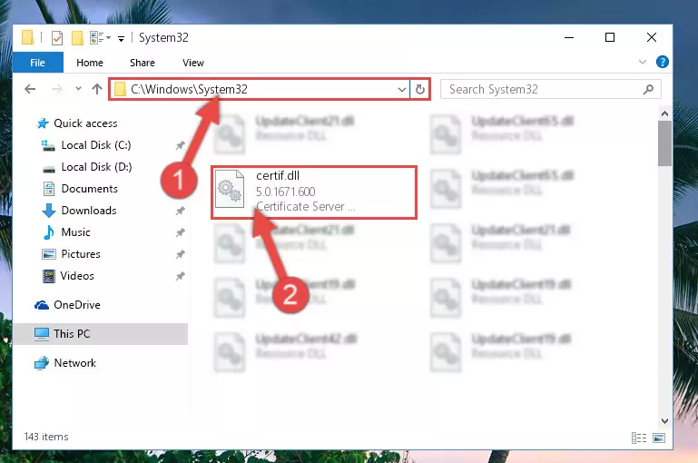This screenshot has width=698, height=463.
Task: Click the version text 5.0.1671.600
Action: 285,192
